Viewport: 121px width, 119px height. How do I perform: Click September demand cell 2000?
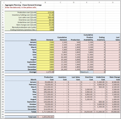click(x=45, y=62)
